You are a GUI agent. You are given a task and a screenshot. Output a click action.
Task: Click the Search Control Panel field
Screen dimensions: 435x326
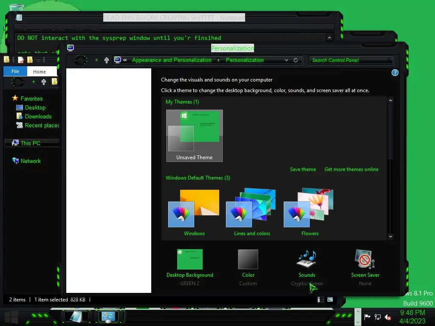(351, 60)
